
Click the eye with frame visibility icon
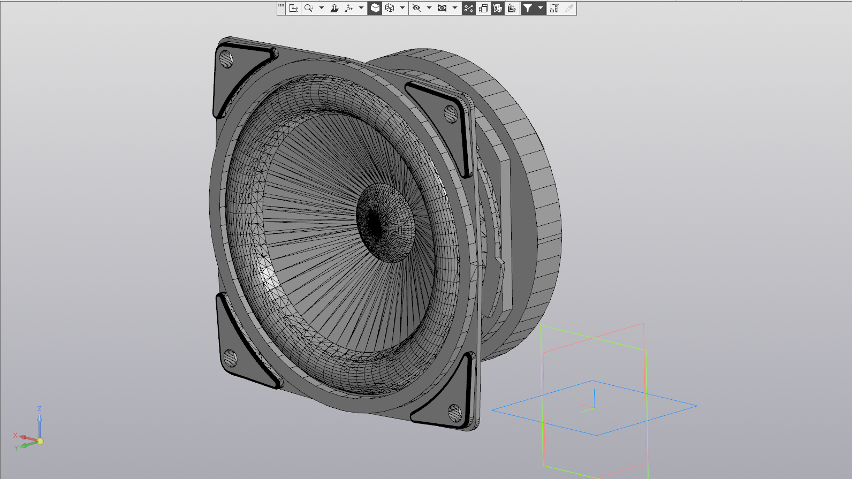442,8
